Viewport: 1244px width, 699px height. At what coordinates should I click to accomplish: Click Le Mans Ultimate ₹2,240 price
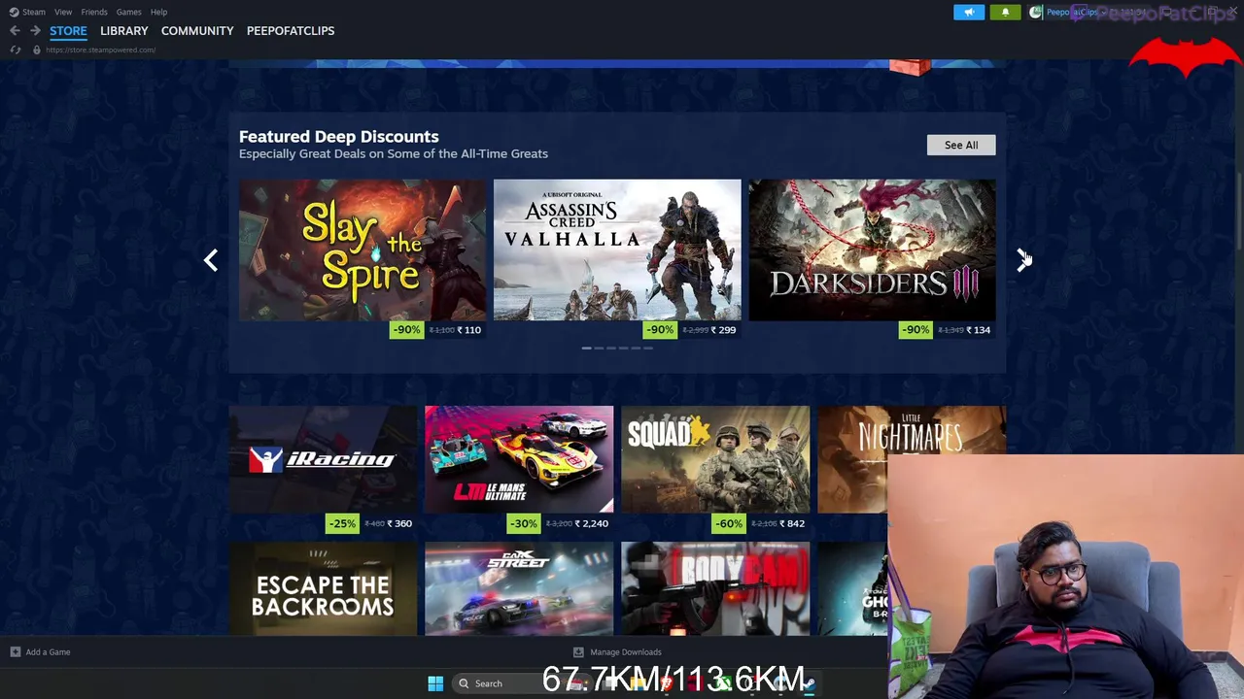point(560,523)
